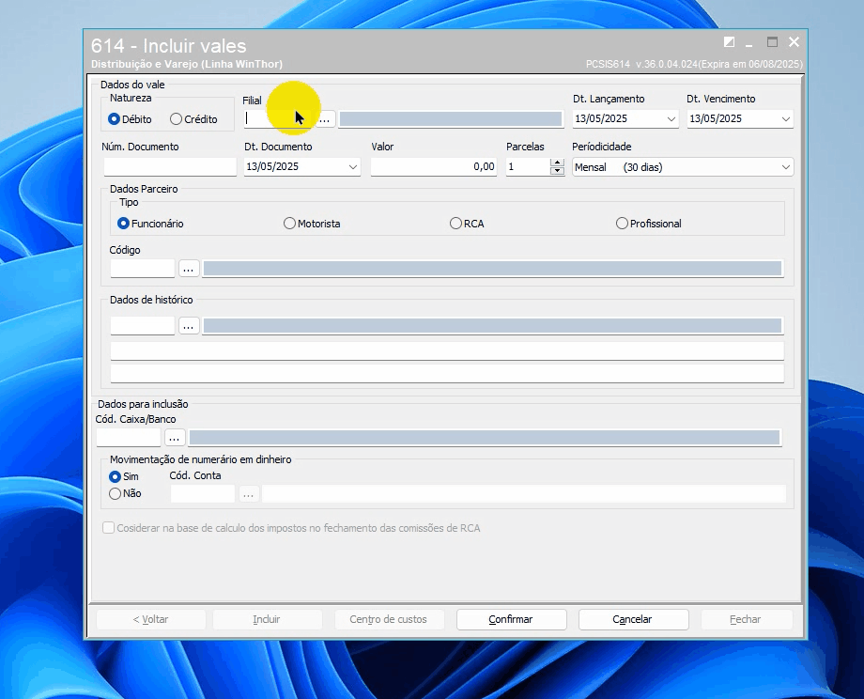Decrease Parcelas with the down arrow
The width and height of the screenshot is (864, 699).
point(558,171)
